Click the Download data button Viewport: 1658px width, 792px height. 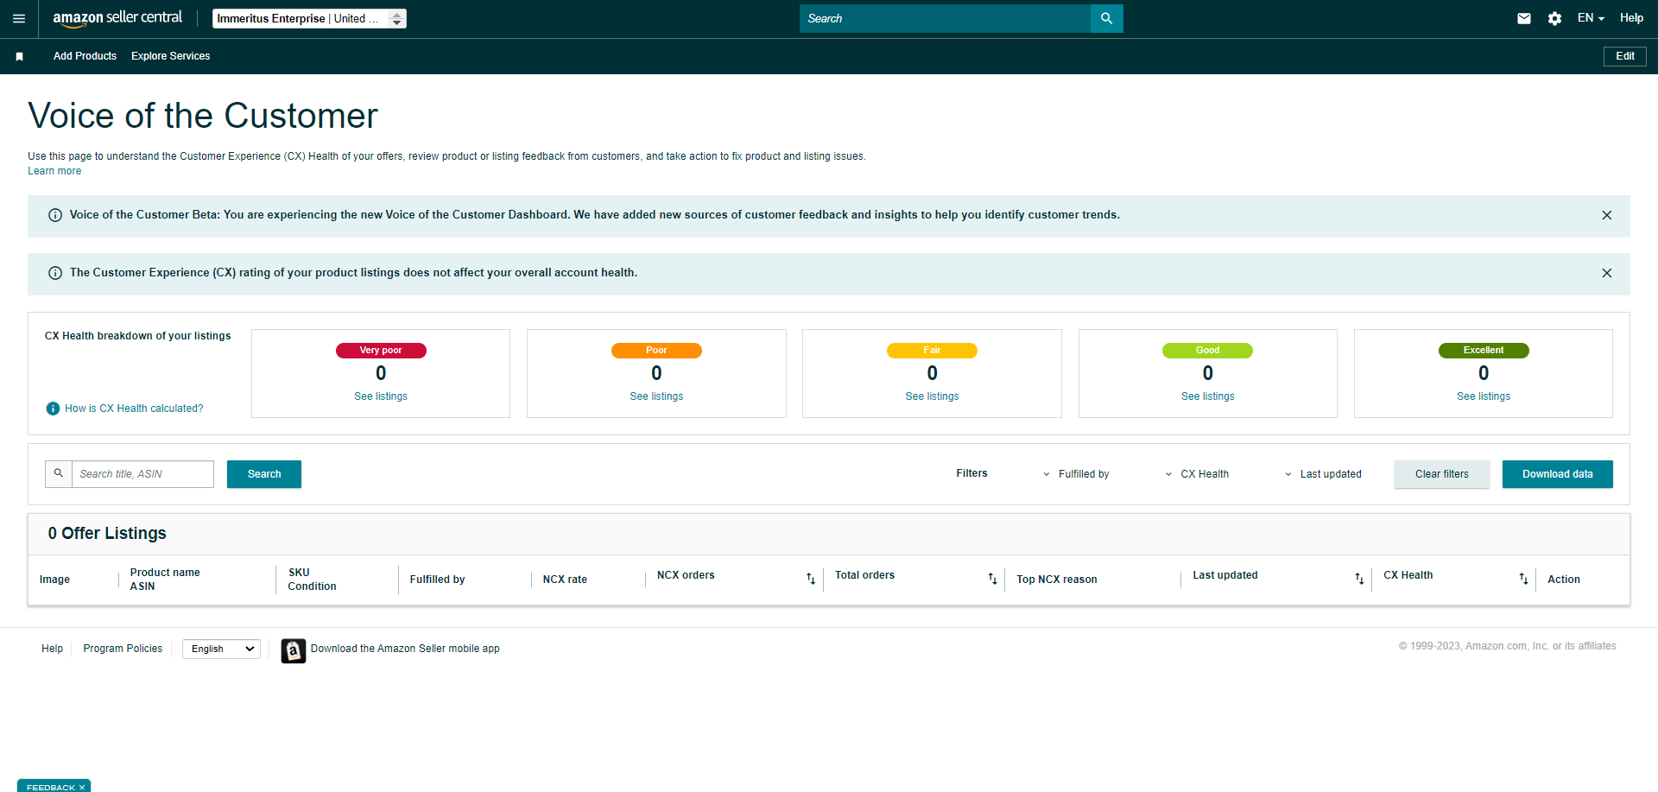1558,474
